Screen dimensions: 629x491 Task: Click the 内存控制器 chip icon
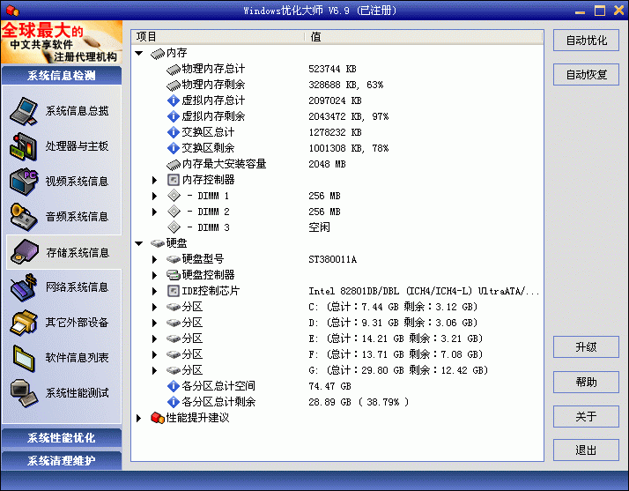174,180
